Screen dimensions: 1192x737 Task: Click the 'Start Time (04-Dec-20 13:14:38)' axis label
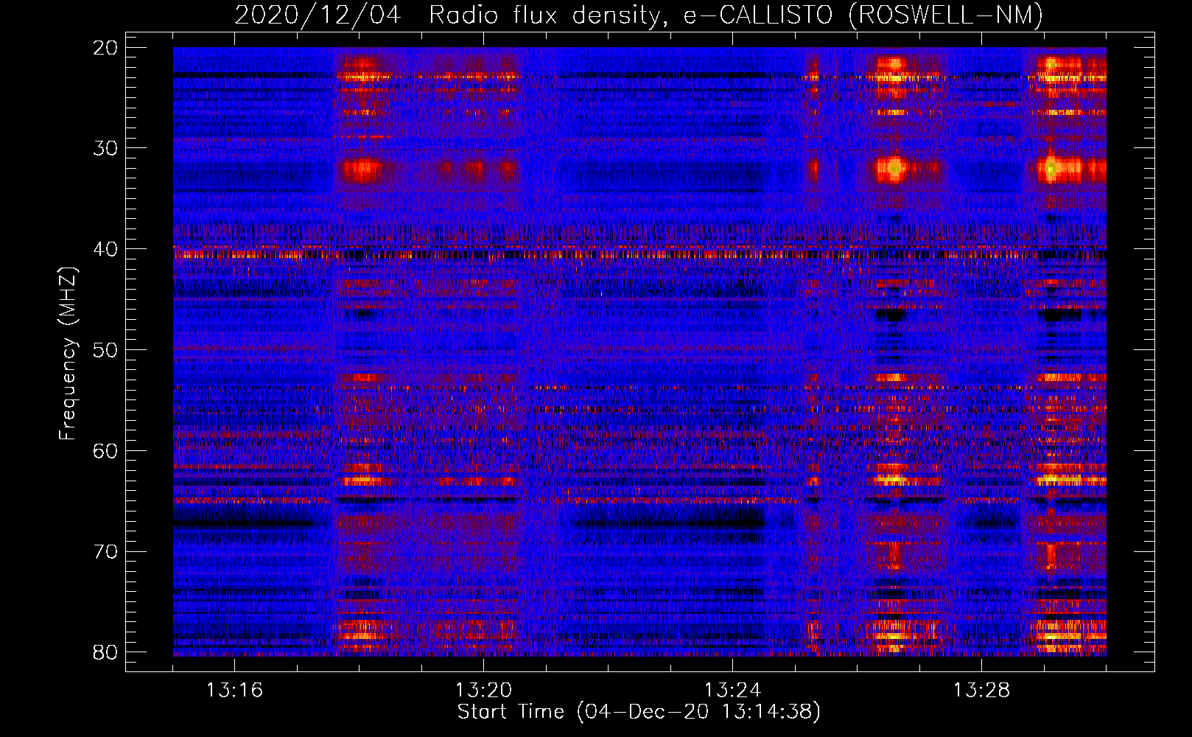coord(639,712)
